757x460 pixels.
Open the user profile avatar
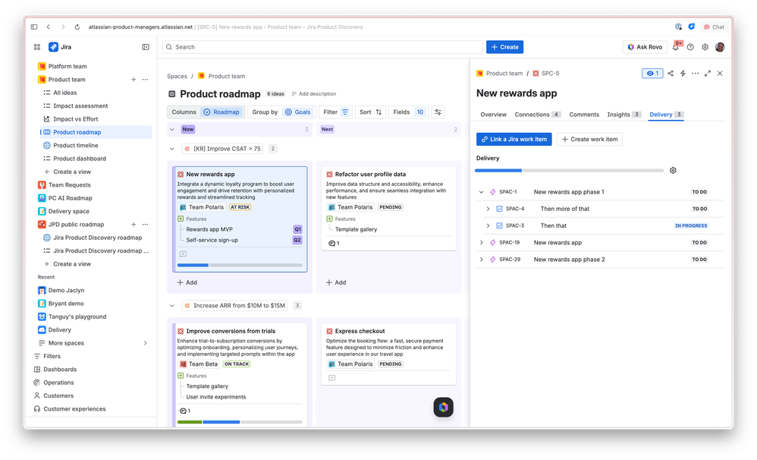(720, 47)
